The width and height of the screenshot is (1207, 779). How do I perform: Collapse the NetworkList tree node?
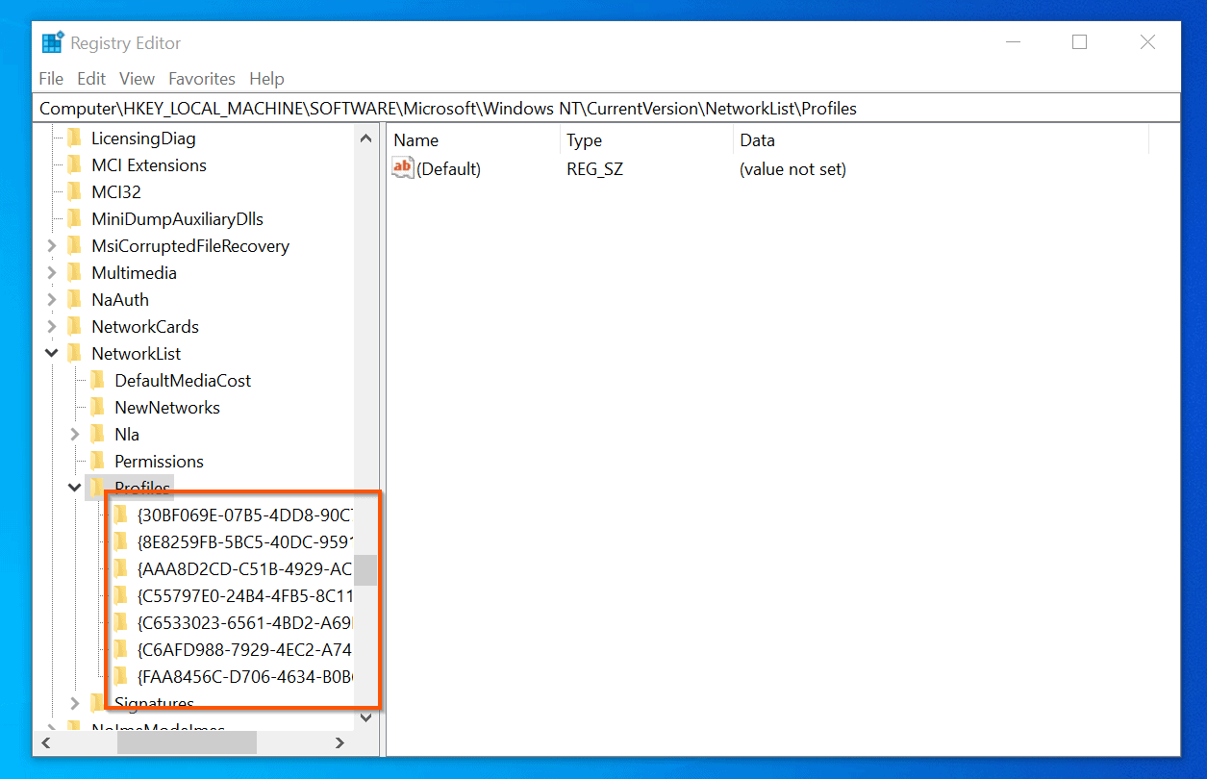pyautogui.click(x=51, y=353)
